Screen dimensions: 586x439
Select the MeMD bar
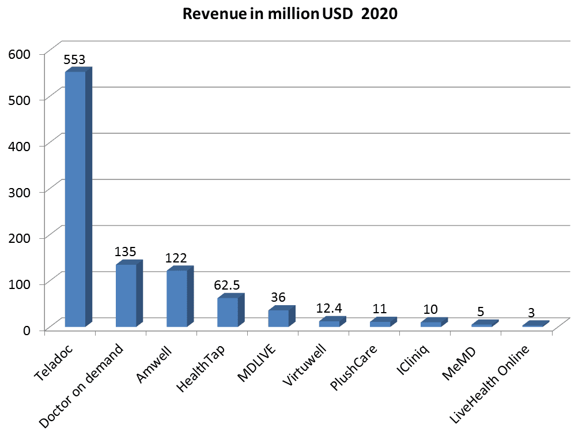pos(485,324)
